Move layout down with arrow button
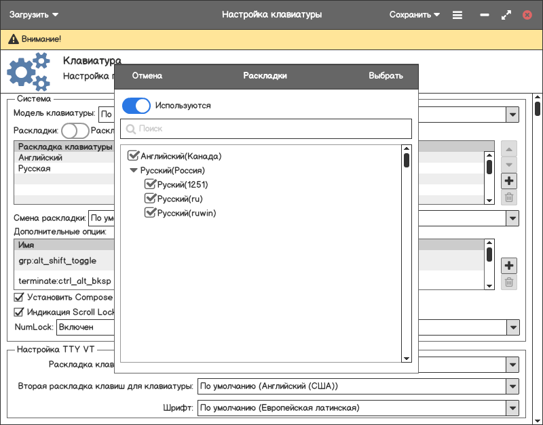Screen dimensions: 543x425 (x=509, y=165)
